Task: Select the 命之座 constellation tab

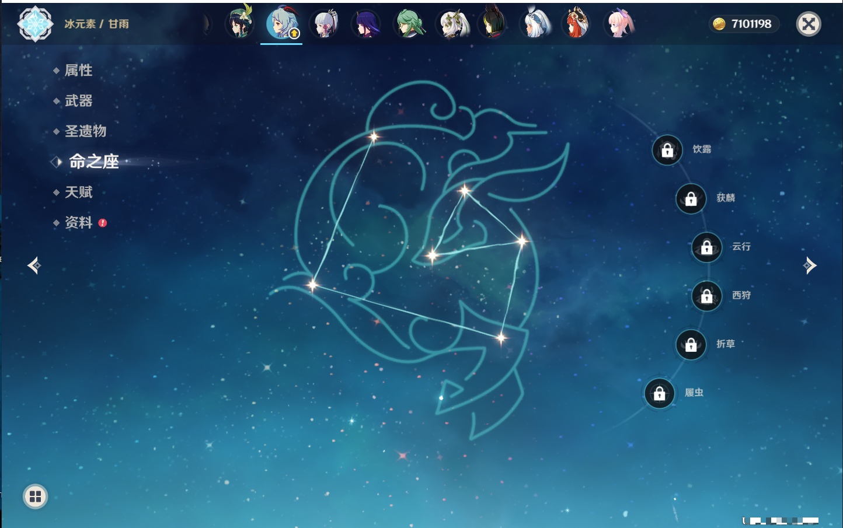Action: [x=94, y=162]
